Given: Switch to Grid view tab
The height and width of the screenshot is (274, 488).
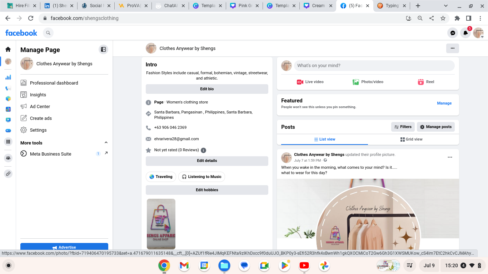Looking at the screenshot, I should [412, 139].
